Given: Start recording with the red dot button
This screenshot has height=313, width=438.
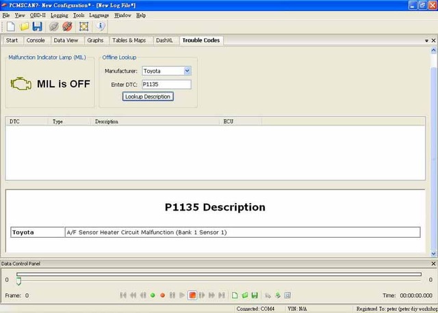Looking at the screenshot, I should tap(163, 295).
